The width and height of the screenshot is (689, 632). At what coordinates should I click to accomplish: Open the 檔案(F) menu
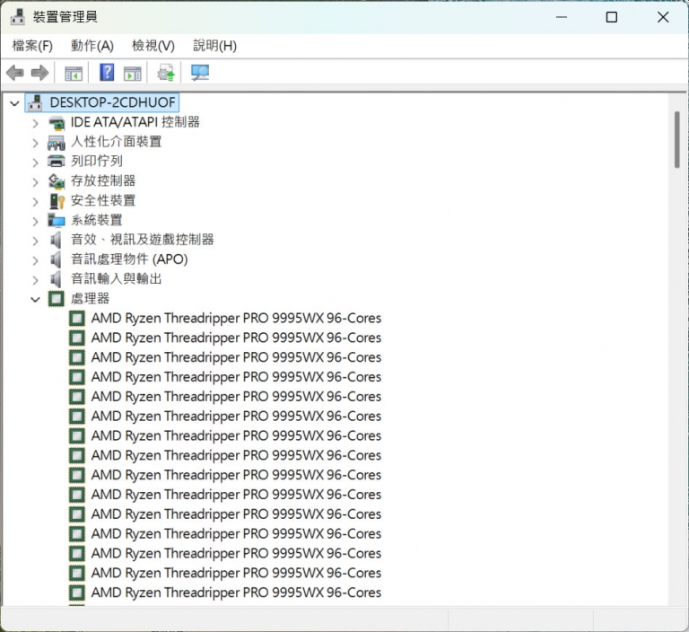(x=32, y=46)
